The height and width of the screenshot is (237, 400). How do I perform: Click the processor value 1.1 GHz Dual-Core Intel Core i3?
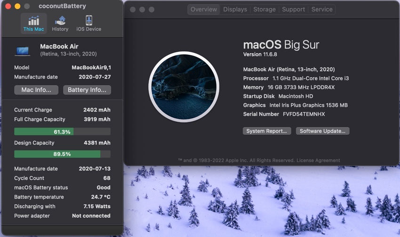(x=311, y=78)
